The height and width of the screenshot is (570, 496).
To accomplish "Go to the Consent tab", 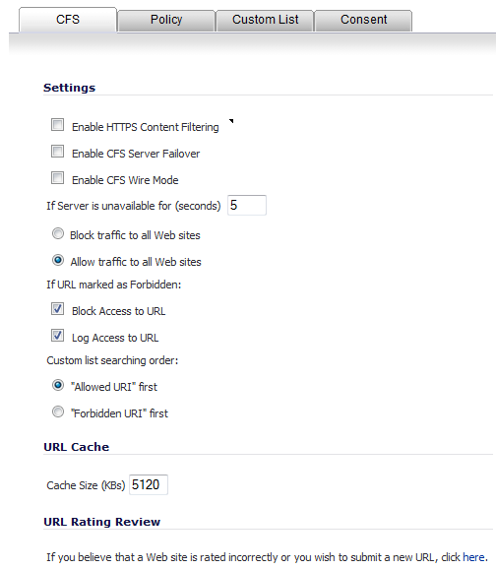I will click(364, 21).
